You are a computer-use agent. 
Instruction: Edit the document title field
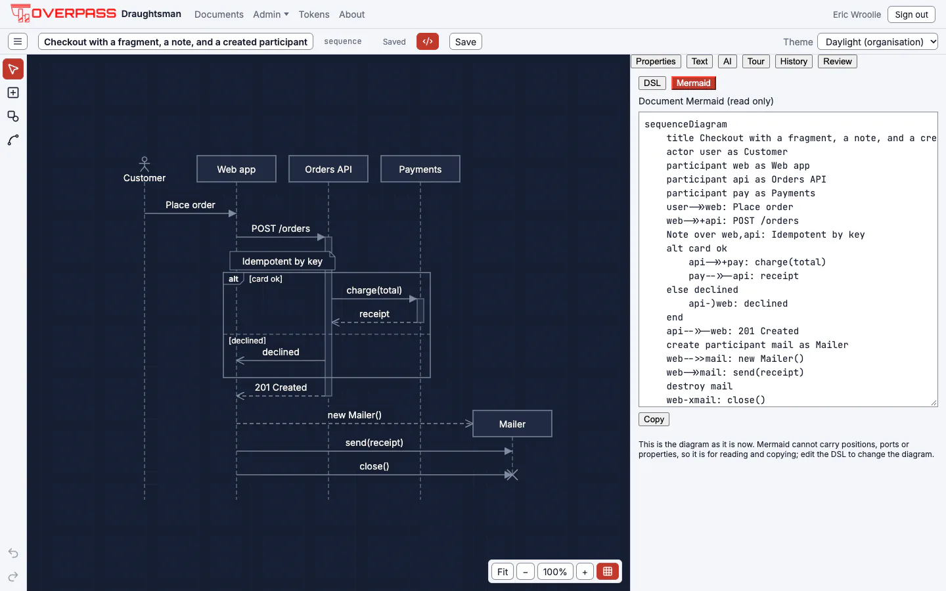point(175,41)
